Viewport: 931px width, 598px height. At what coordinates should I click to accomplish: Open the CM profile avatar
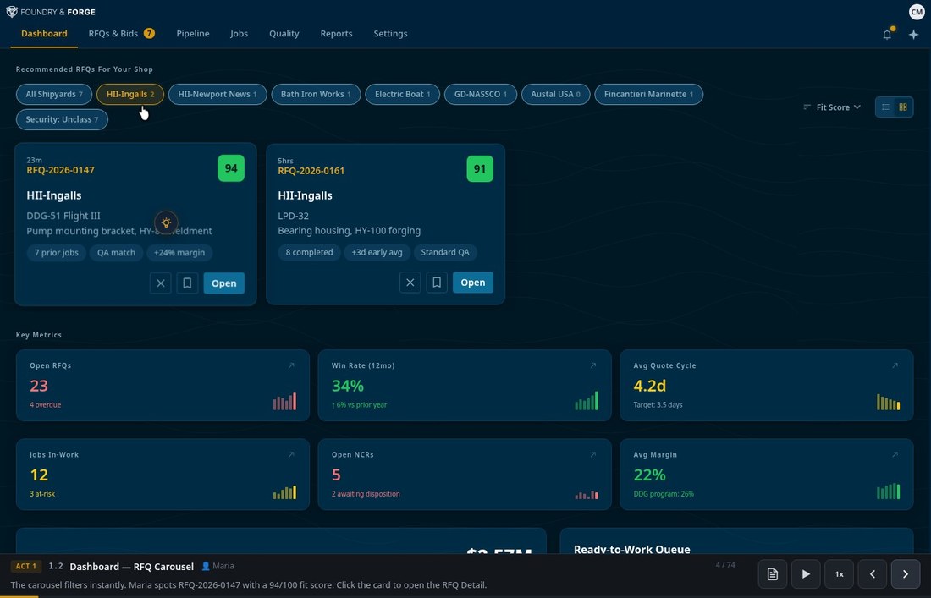(917, 12)
